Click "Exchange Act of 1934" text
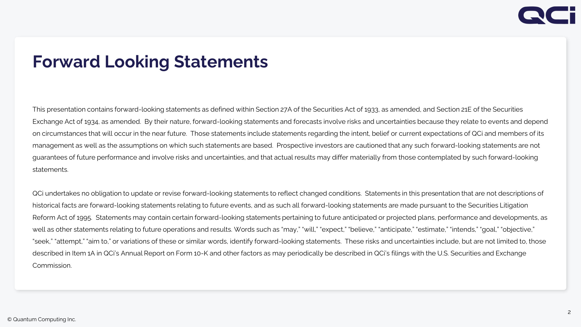 (x=66, y=121)
